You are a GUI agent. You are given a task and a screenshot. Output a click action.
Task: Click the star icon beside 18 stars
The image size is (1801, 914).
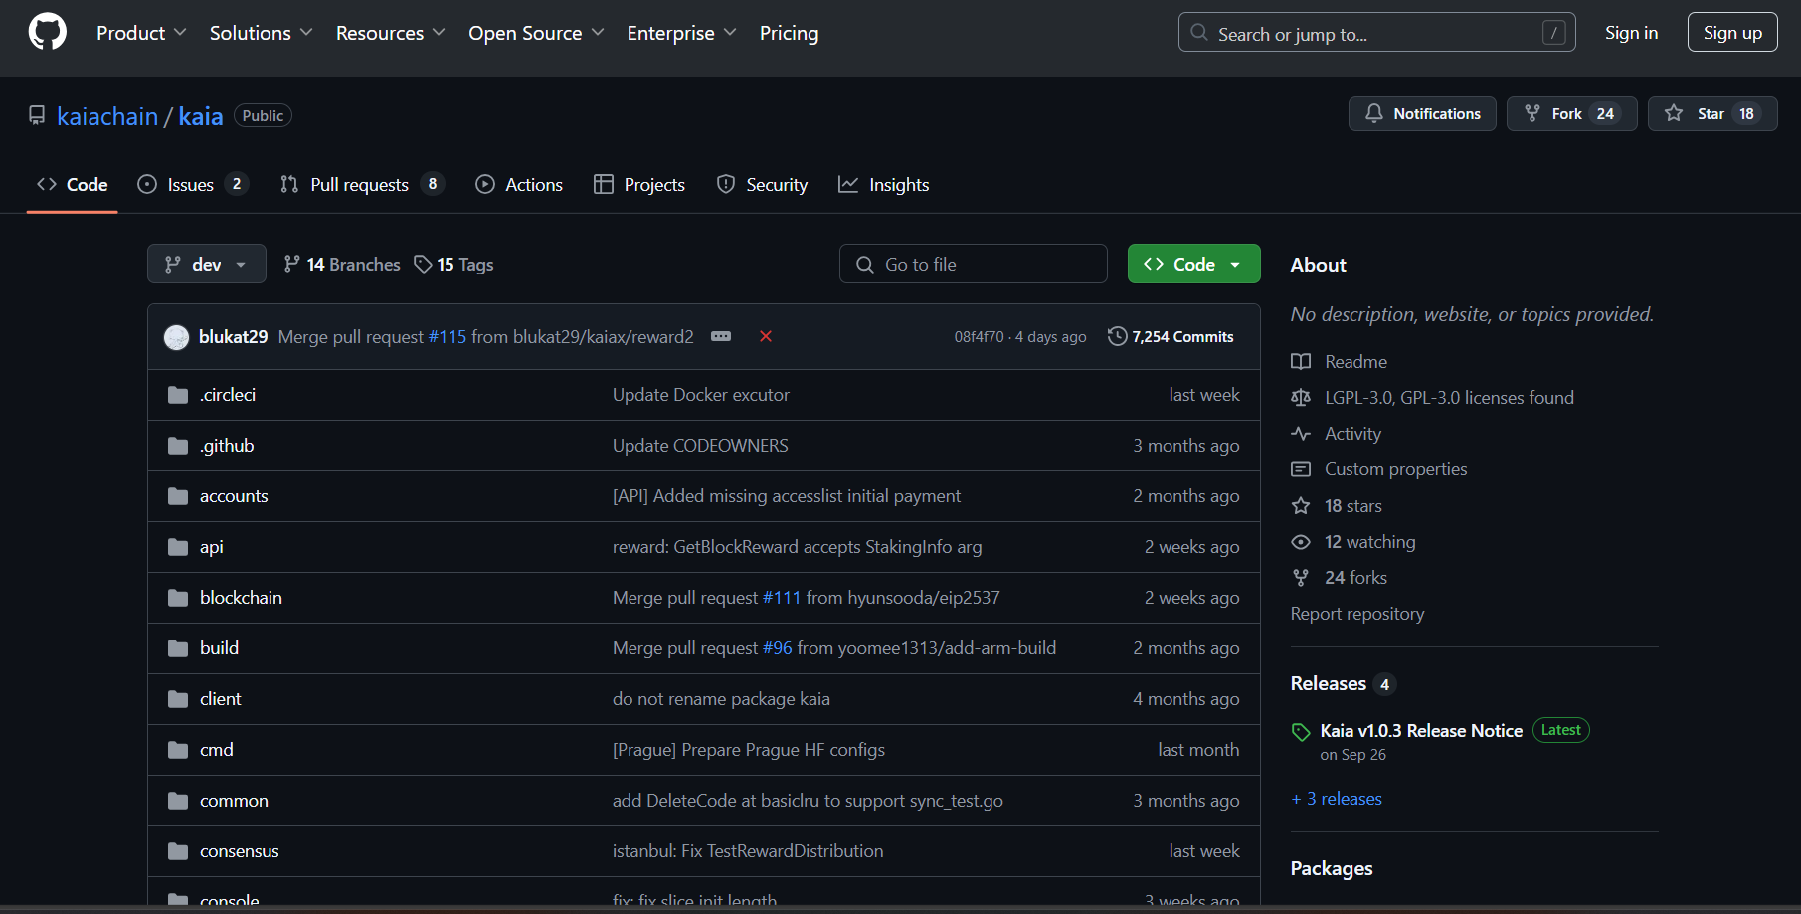[x=1301, y=506]
